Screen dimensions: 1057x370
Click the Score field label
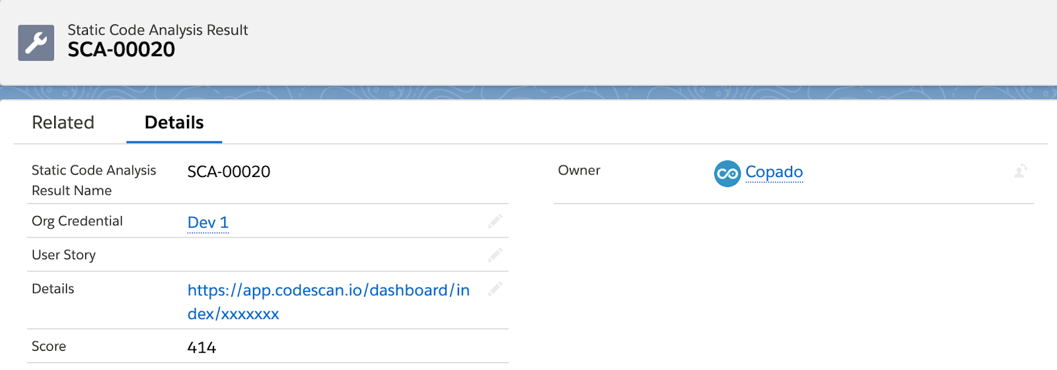[49, 346]
